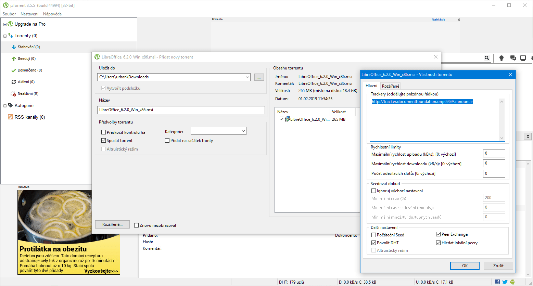The width and height of the screenshot is (533, 286).
Task: Enable Přidat na začátek fronty
Action: coord(167,140)
